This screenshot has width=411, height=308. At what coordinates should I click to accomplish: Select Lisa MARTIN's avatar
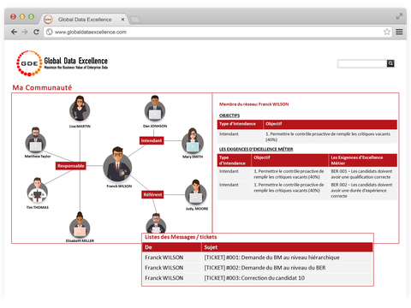click(80, 109)
